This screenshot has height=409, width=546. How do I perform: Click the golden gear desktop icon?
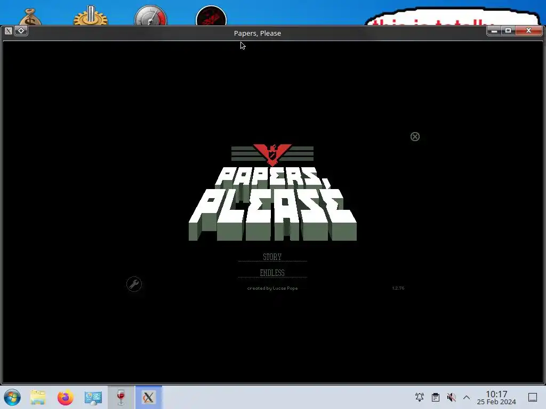91,15
